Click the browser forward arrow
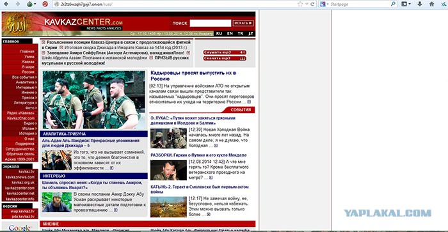Screen dimensions: 448x232 18,4
